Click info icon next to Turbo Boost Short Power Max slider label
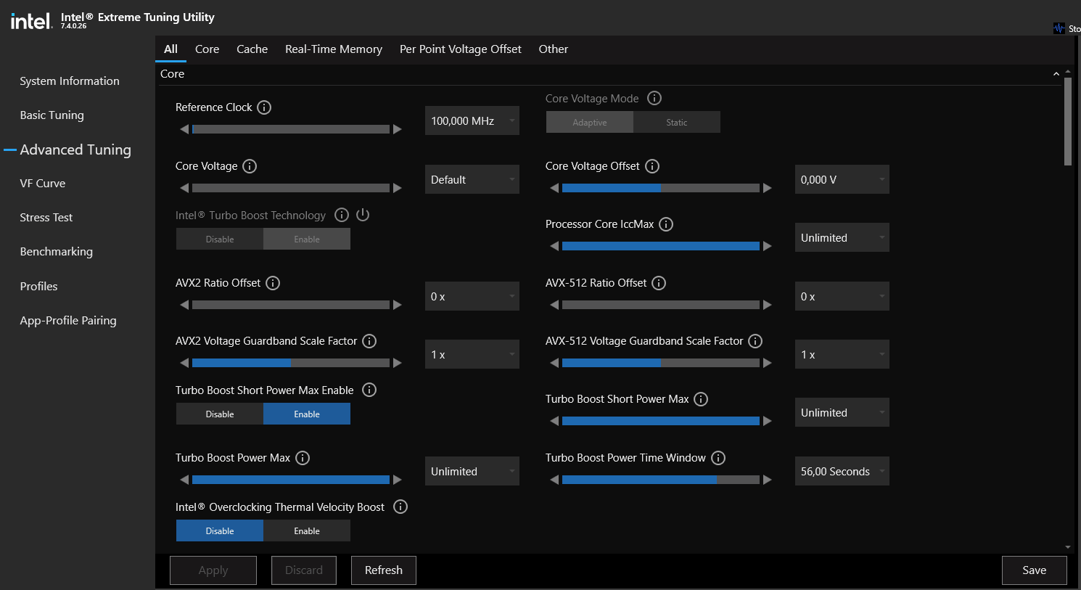This screenshot has height=590, width=1081. point(701,399)
